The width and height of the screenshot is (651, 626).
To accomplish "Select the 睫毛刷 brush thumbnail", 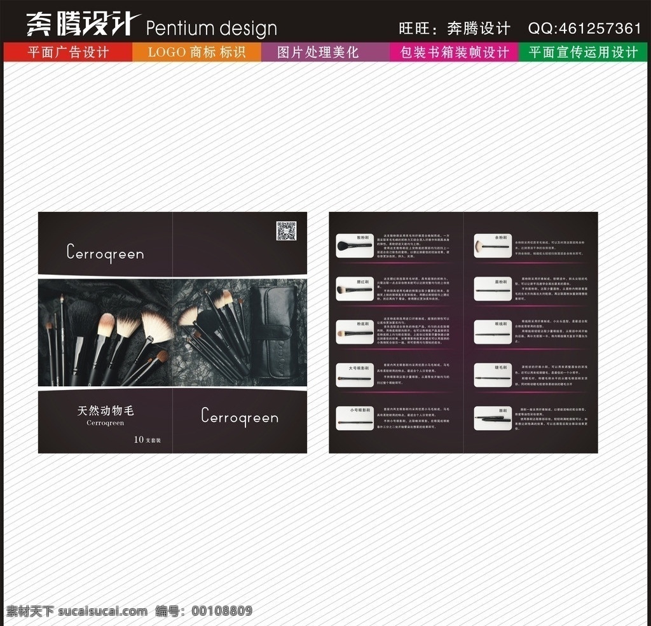I will [493, 375].
